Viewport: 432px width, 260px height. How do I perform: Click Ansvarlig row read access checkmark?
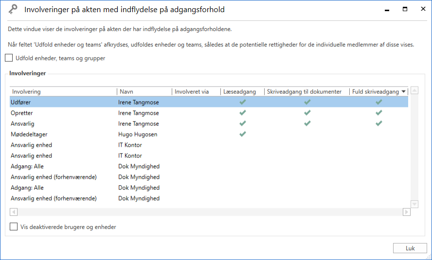[x=243, y=123]
